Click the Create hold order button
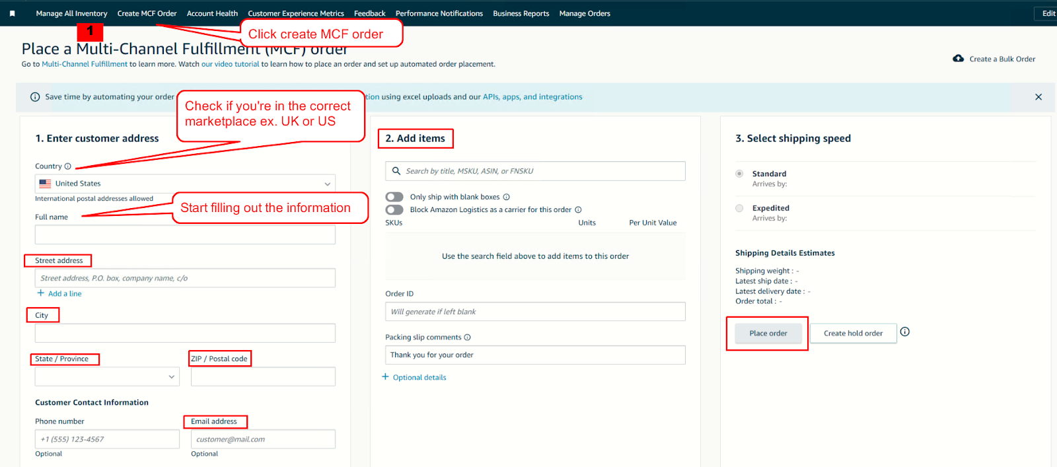The width and height of the screenshot is (1057, 467). [x=853, y=334]
